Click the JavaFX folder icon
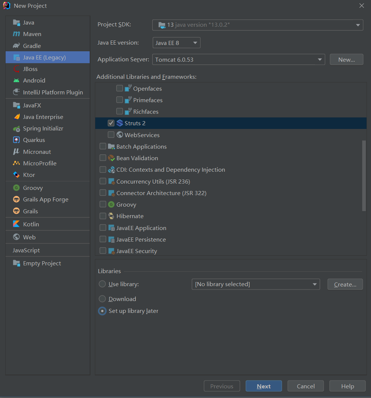The width and height of the screenshot is (371, 398). pos(16,105)
